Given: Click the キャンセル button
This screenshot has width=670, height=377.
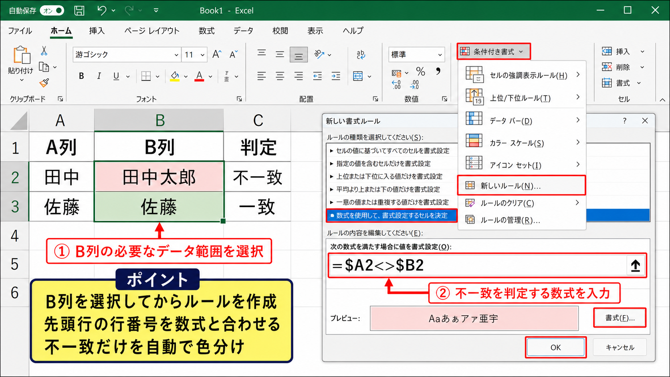Looking at the screenshot, I should pyautogui.click(x=620, y=347).
